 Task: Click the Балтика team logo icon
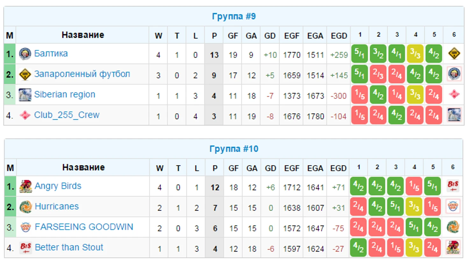[25, 54]
